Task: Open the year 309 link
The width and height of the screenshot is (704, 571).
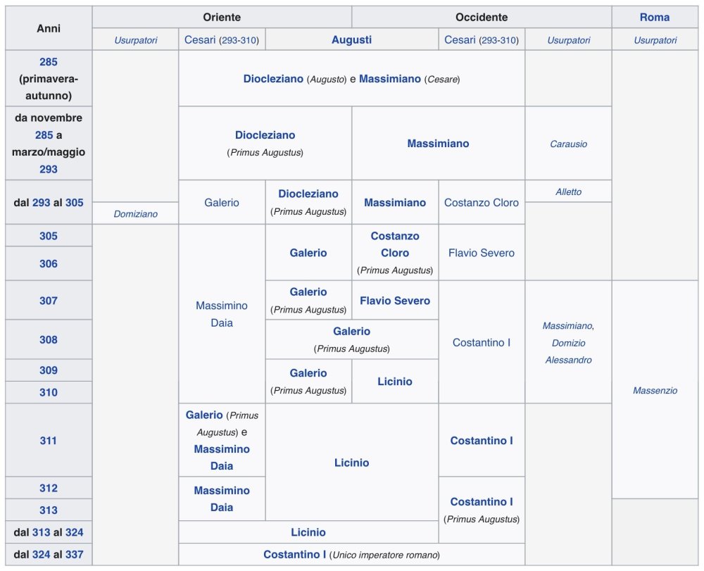Action: 49,370
